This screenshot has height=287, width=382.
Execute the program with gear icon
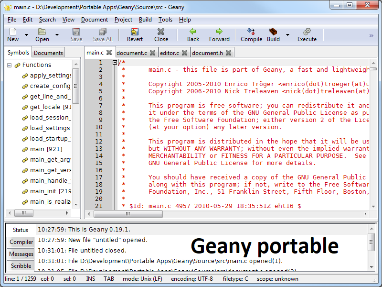click(x=307, y=32)
